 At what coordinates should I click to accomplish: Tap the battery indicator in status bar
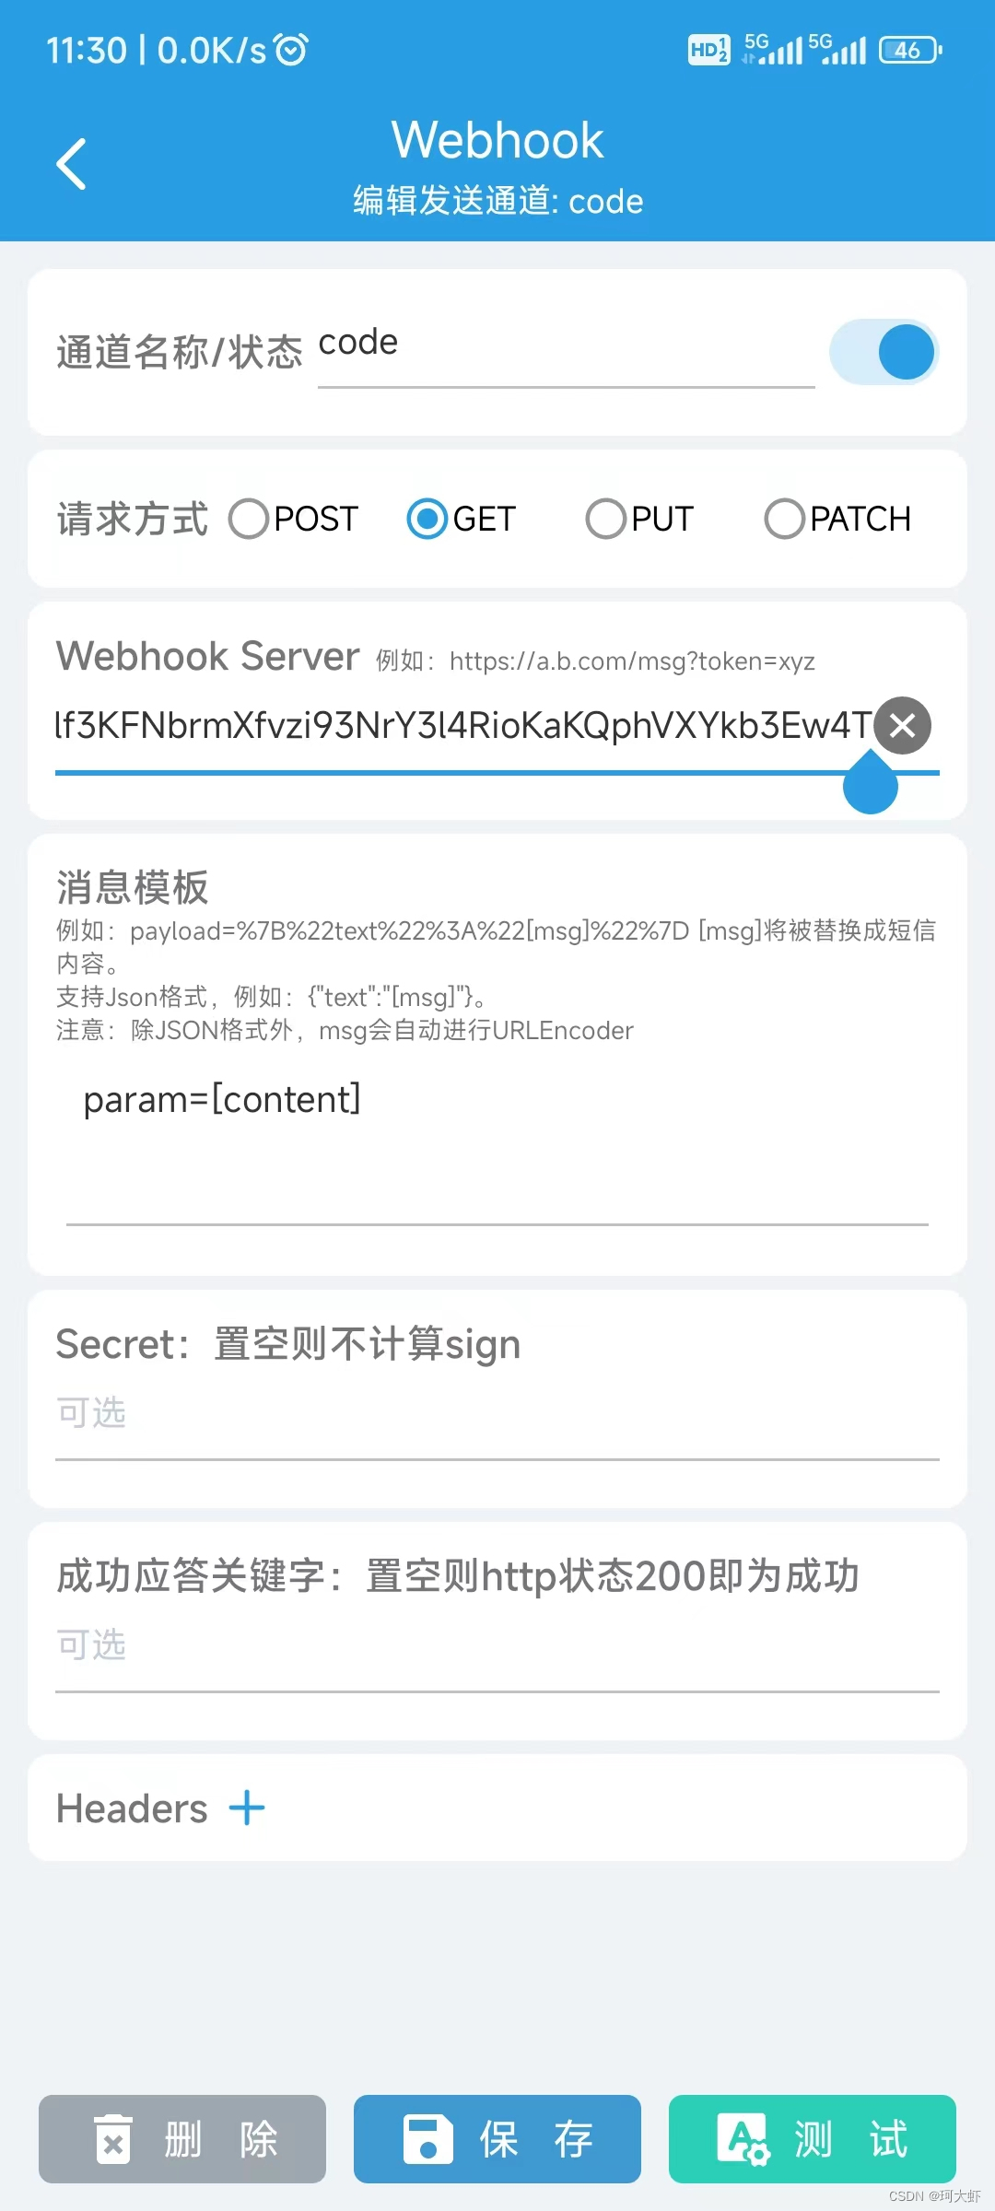click(x=910, y=50)
